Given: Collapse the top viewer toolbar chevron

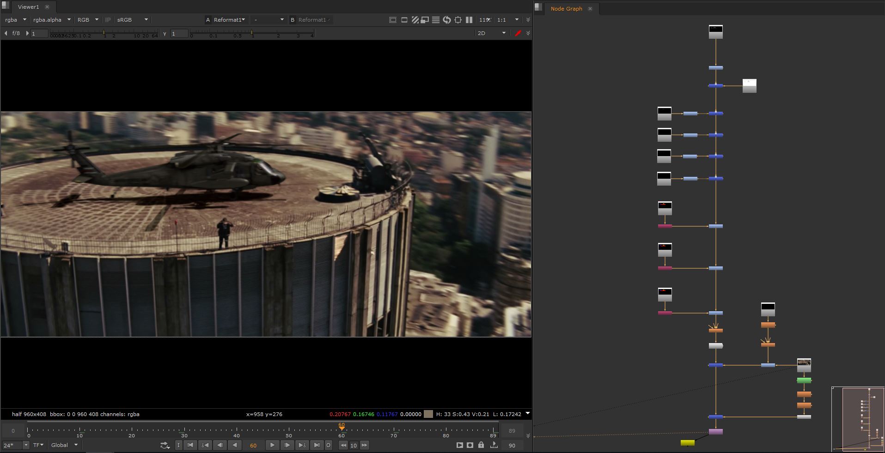Looking at the screenshot, I should pos(528,20).
